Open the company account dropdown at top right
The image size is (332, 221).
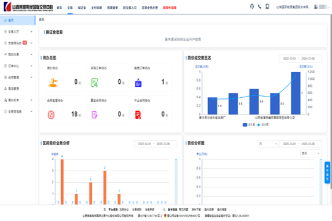pos(293,7)
